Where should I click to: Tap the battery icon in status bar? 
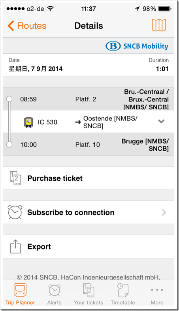164,9
